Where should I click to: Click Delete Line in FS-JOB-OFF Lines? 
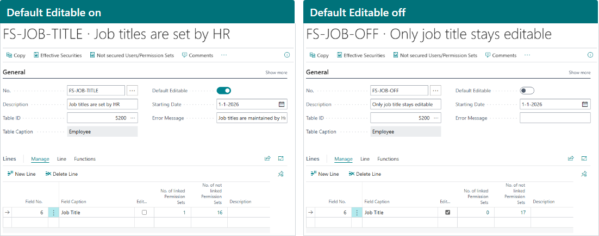coord(365,174)
